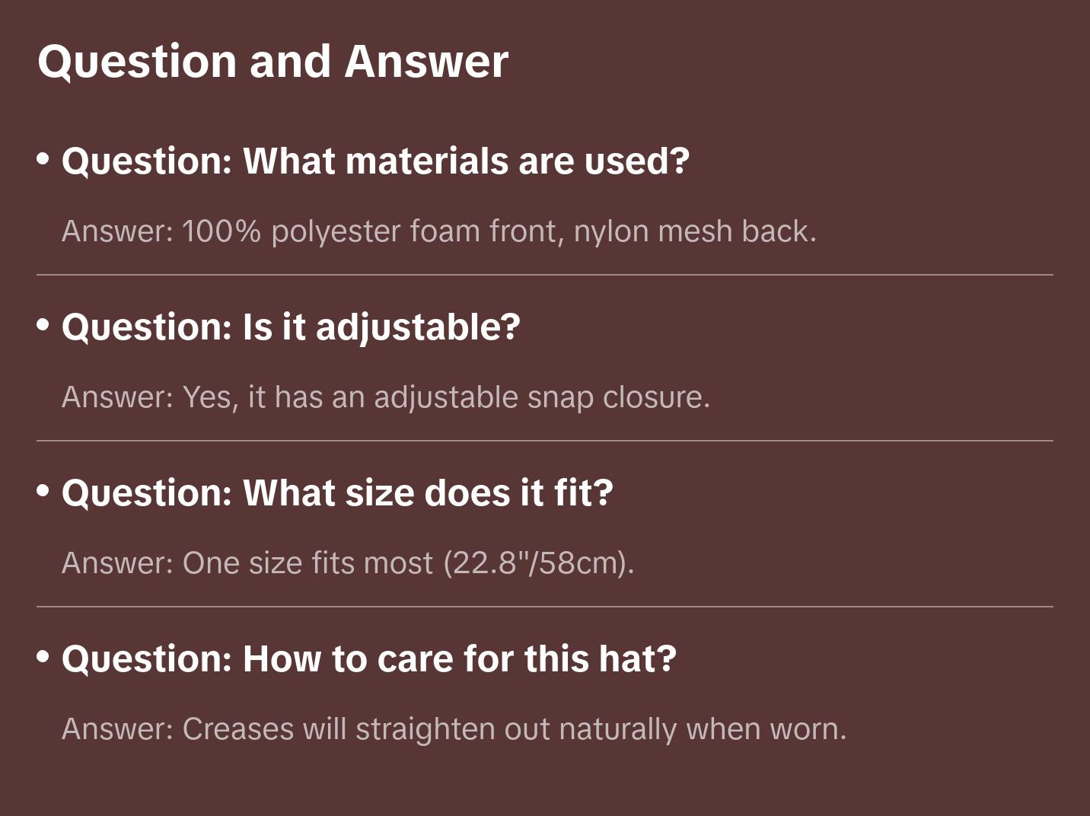Click the "Question and Answer" heading
The image size is (1090, 816).
click(272, 61)
